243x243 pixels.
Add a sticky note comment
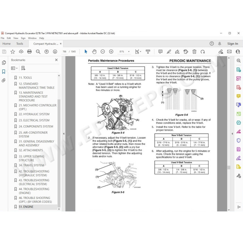click(160, 52)
